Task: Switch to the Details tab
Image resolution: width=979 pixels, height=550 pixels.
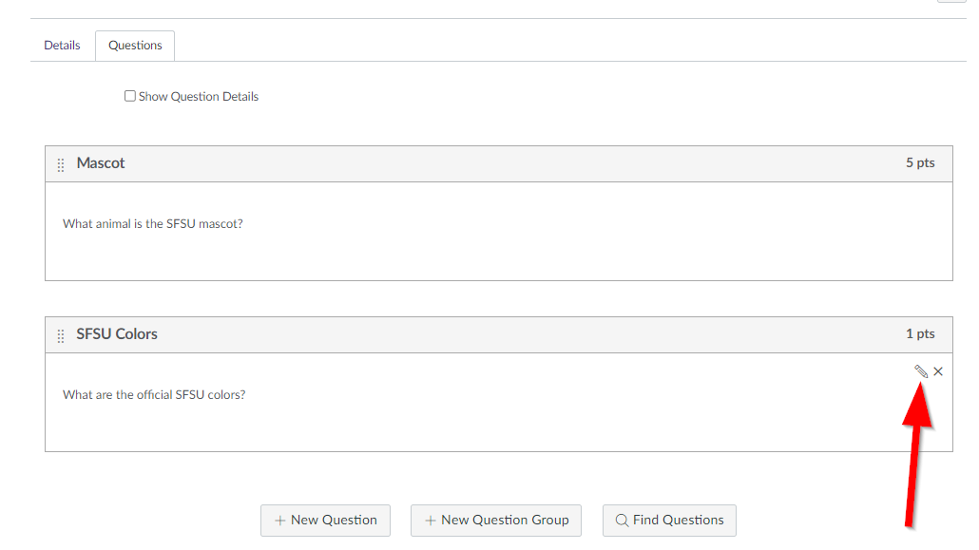Action: (62, 45)
